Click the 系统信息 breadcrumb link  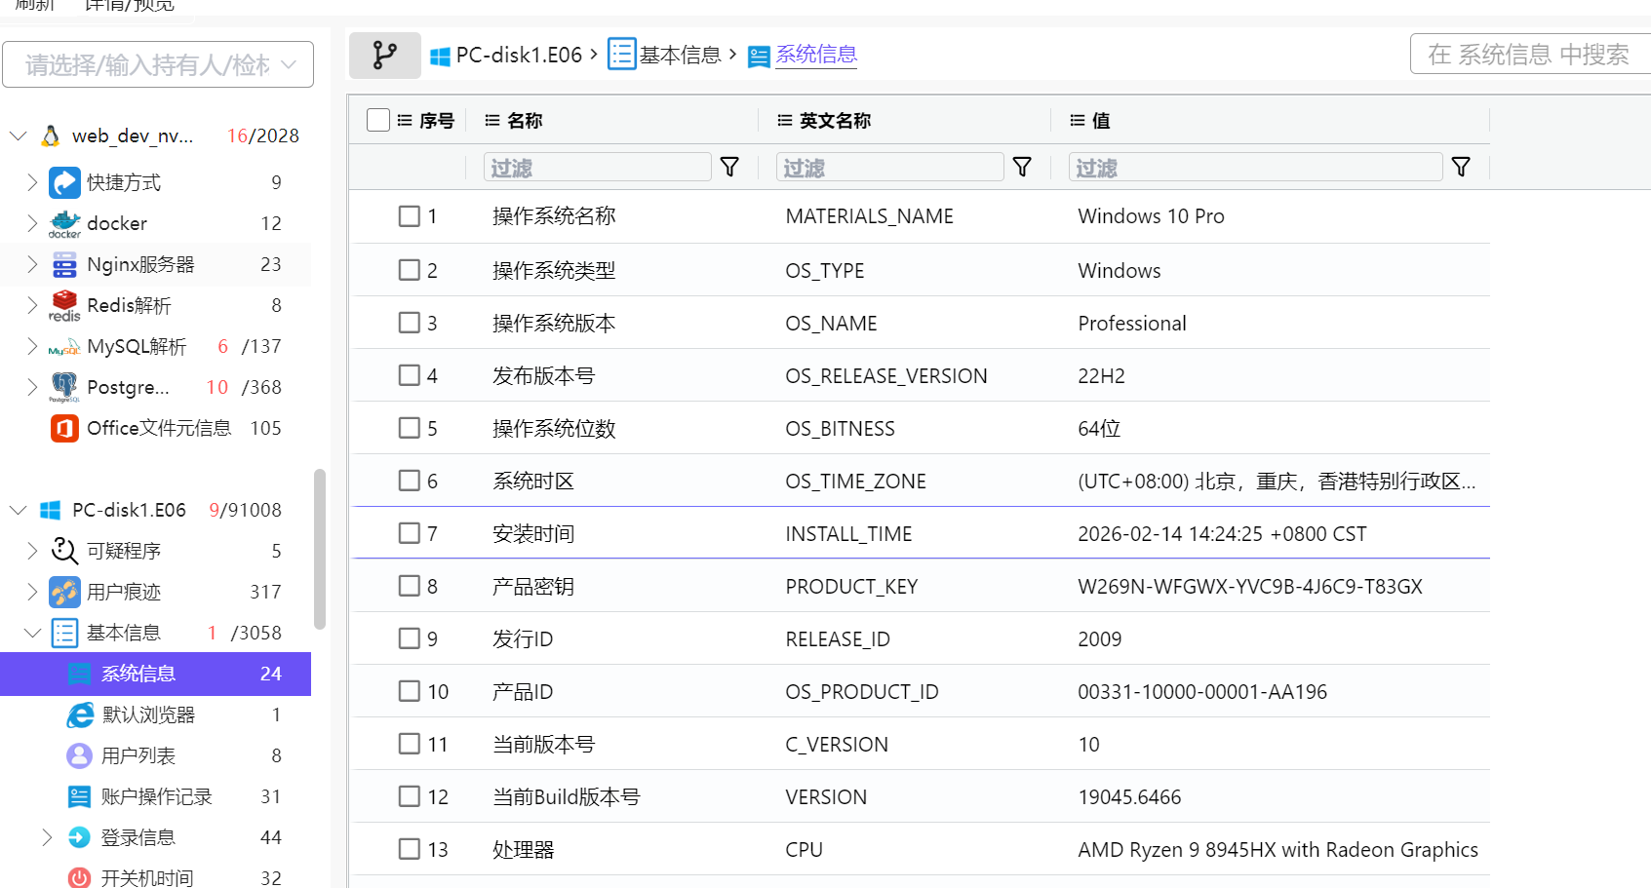point(816,55)
